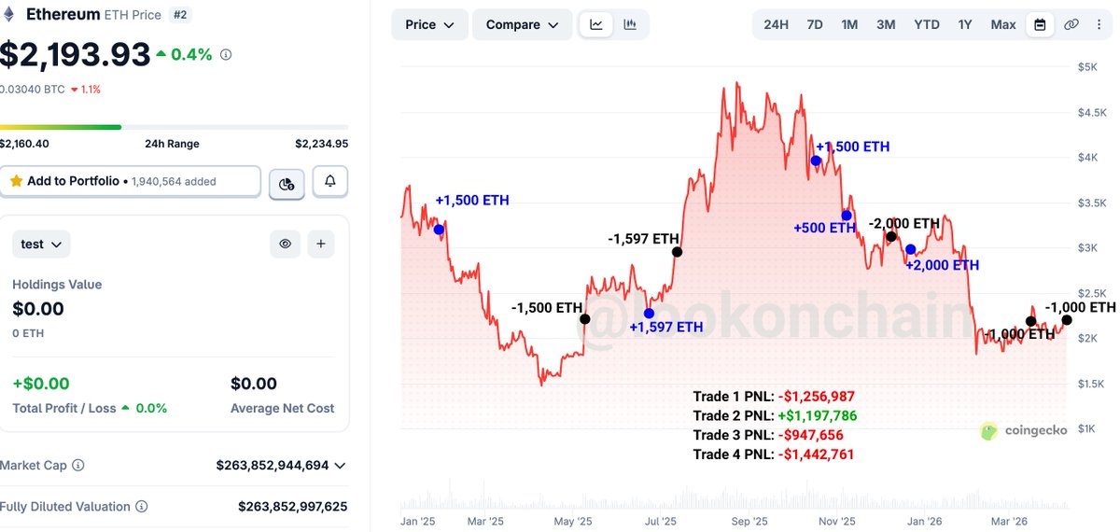Expand the test portfolio selector
This screenshot has height=532, width=1120.
[x=41, y=244]
